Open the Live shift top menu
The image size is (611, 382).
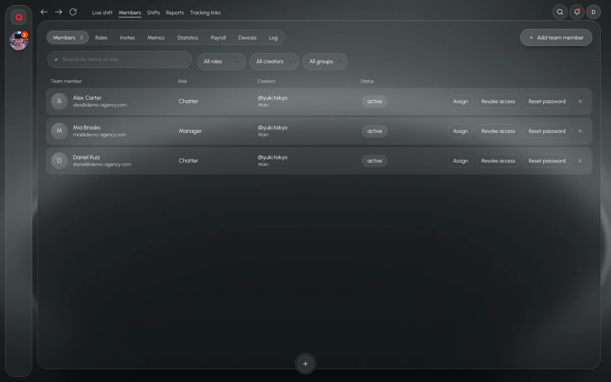102,13
